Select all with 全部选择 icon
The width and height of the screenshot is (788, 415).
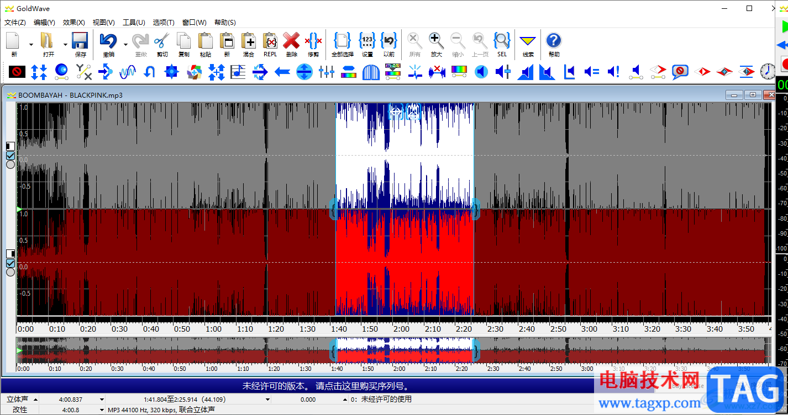click(342, 44)
